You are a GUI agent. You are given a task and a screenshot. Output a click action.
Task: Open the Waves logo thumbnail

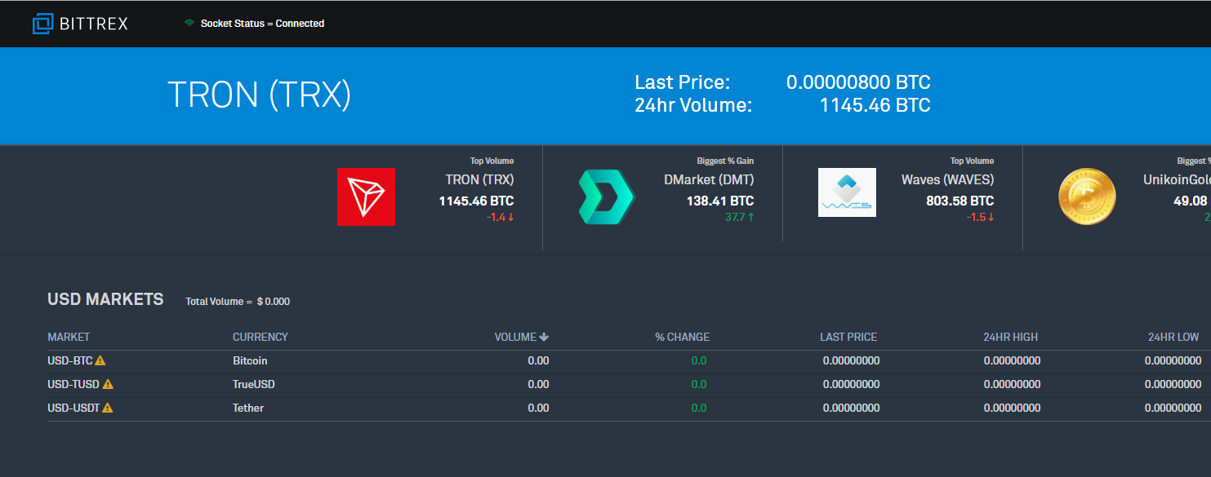click(847, 192)
